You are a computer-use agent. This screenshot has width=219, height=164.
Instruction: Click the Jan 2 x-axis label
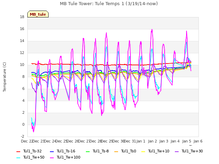152,141
